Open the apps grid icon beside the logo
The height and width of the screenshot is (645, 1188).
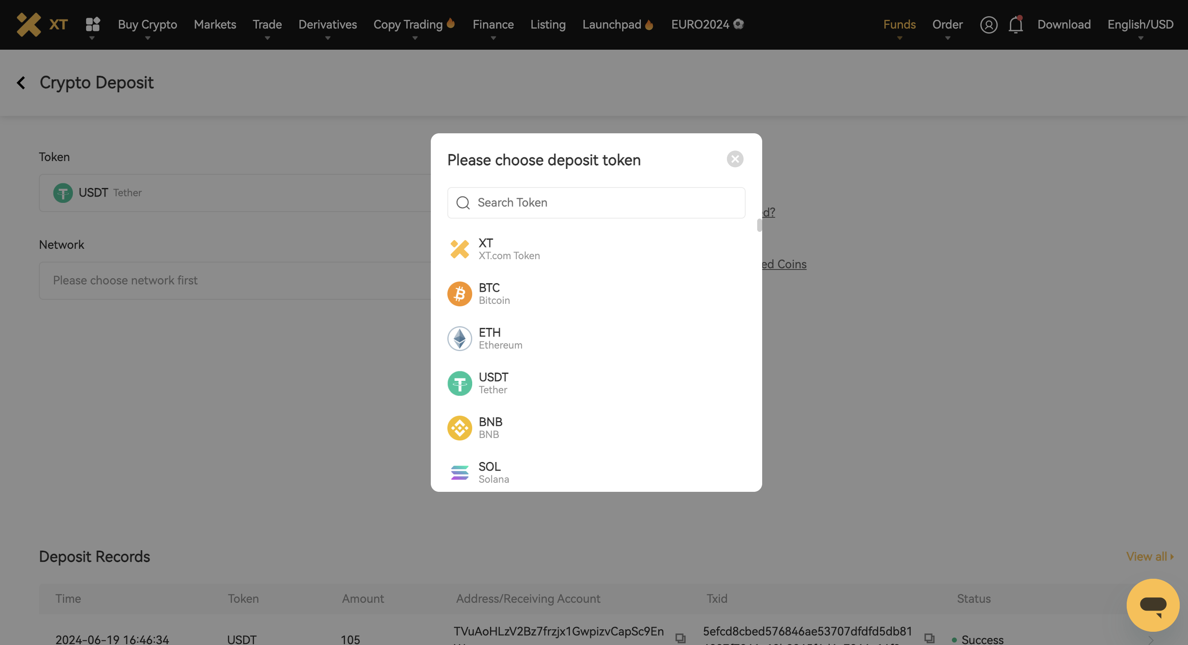[92, 24]
